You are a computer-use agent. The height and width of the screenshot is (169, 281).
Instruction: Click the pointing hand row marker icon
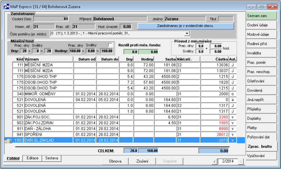point(8,141)
